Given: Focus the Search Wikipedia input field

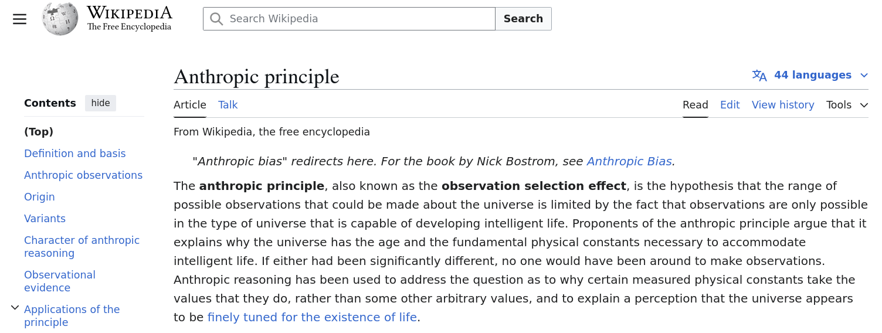Looking at the screenshot, I should (x=349, y=19).
